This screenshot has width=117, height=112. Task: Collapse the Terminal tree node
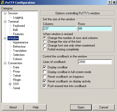click(x=5, y=22)
